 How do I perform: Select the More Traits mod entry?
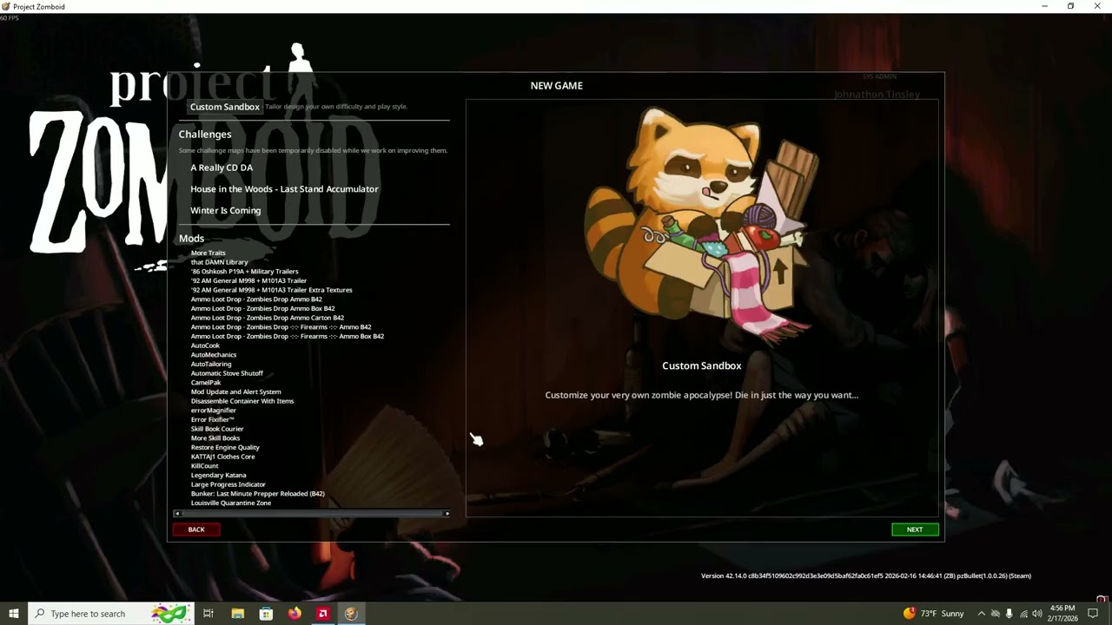click(x=208, y=253)
